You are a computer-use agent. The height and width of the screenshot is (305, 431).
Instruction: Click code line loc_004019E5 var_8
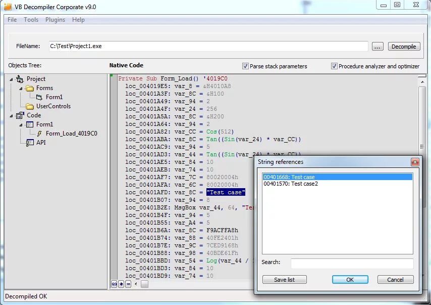[x=178, y=86]
